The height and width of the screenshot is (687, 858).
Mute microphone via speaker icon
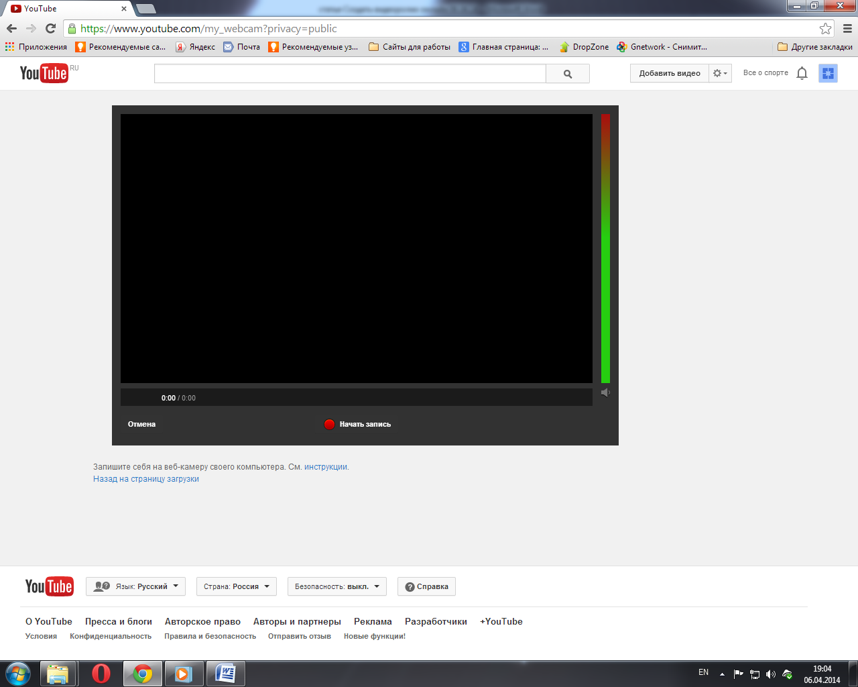click(x=605, y=392)
